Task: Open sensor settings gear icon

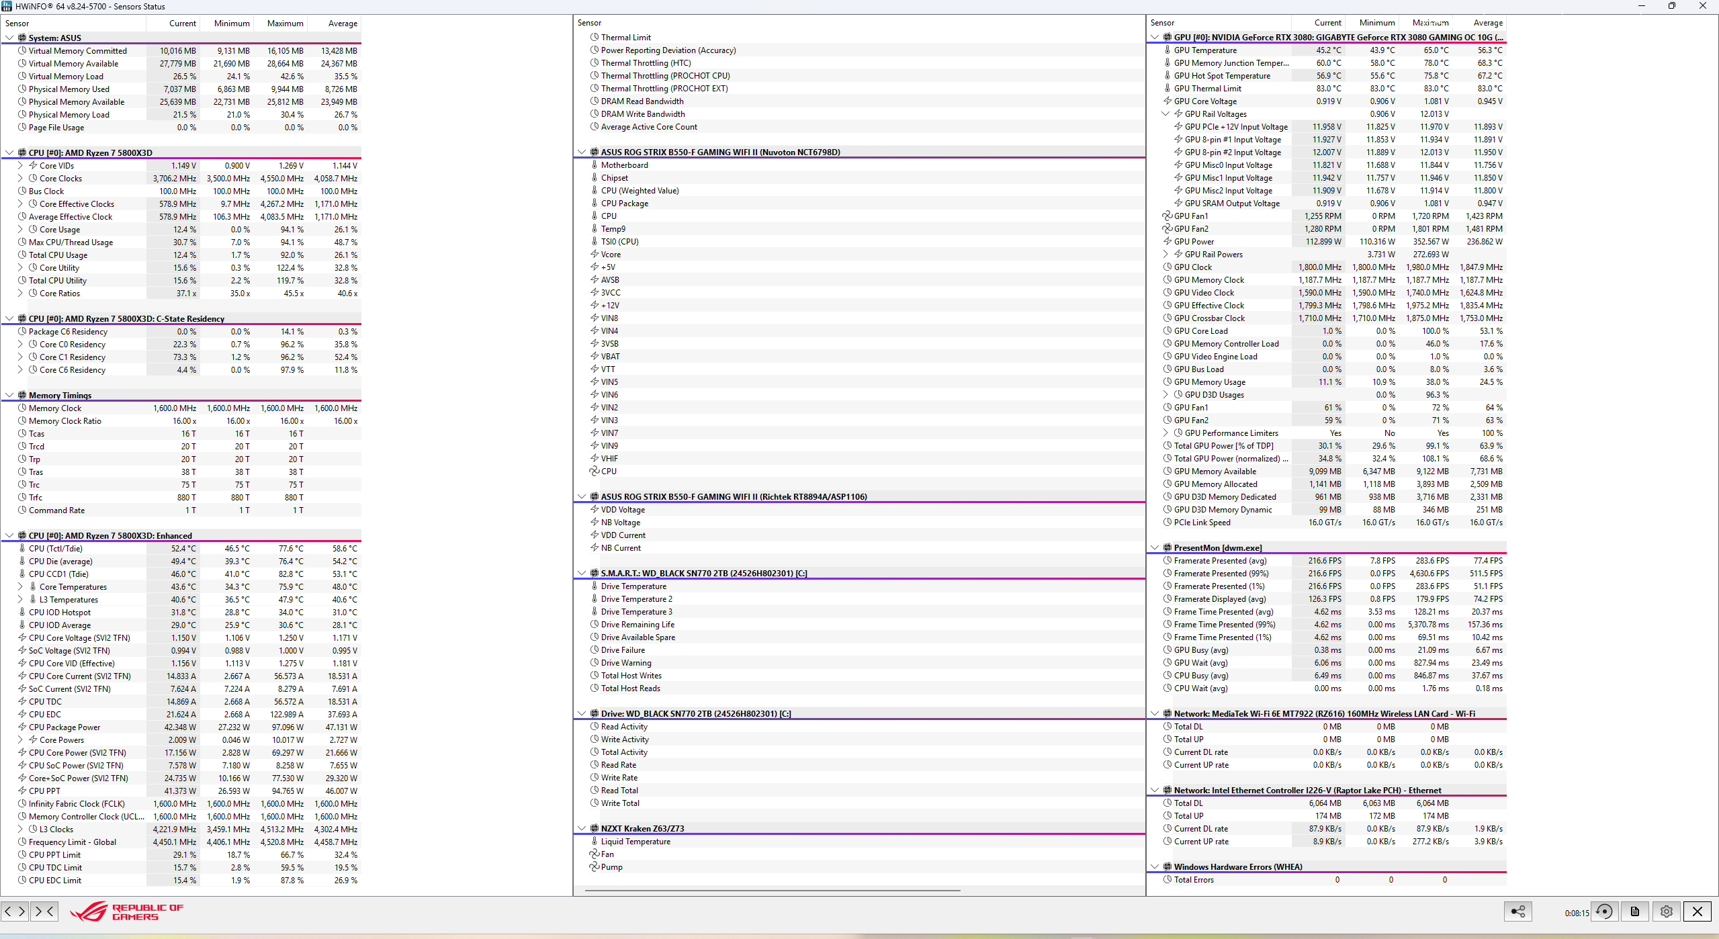Action: [1666, 911]
